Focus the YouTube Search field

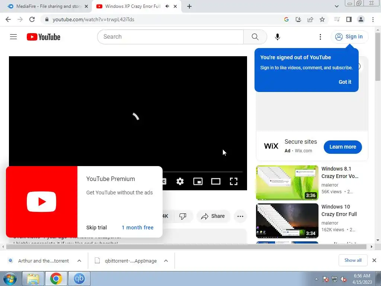(x=170, y=37)
